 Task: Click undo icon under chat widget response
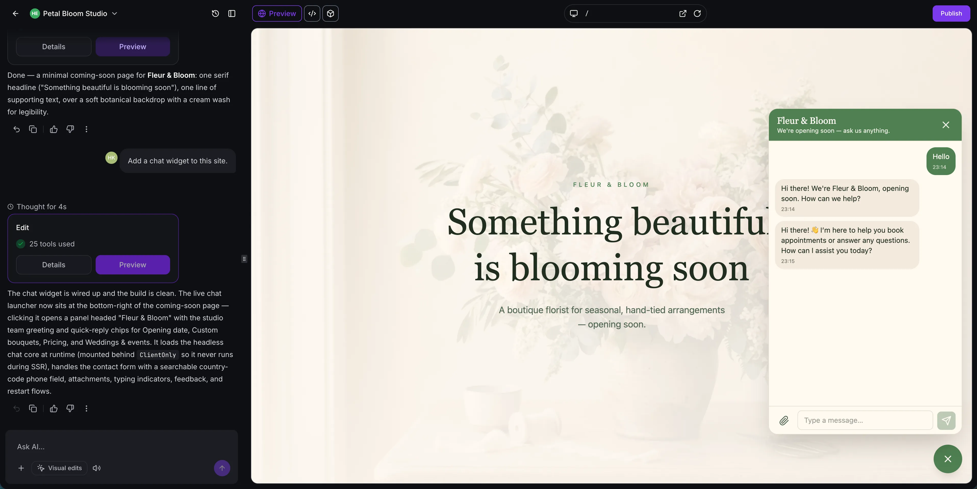[16, 408]
